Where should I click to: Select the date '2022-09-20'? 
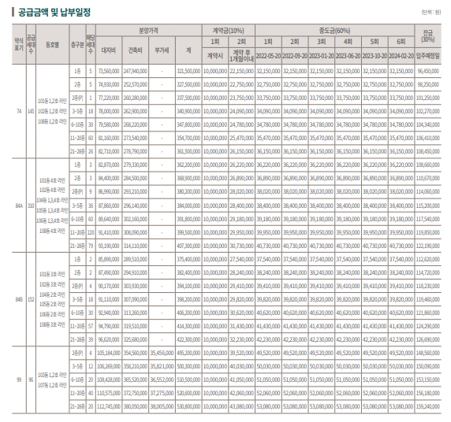pyautogui.click(x=295, y=56)
